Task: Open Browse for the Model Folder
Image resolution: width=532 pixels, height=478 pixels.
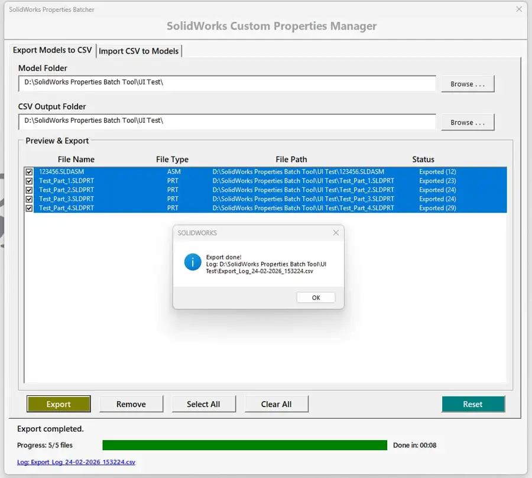Action: point(467,83)
